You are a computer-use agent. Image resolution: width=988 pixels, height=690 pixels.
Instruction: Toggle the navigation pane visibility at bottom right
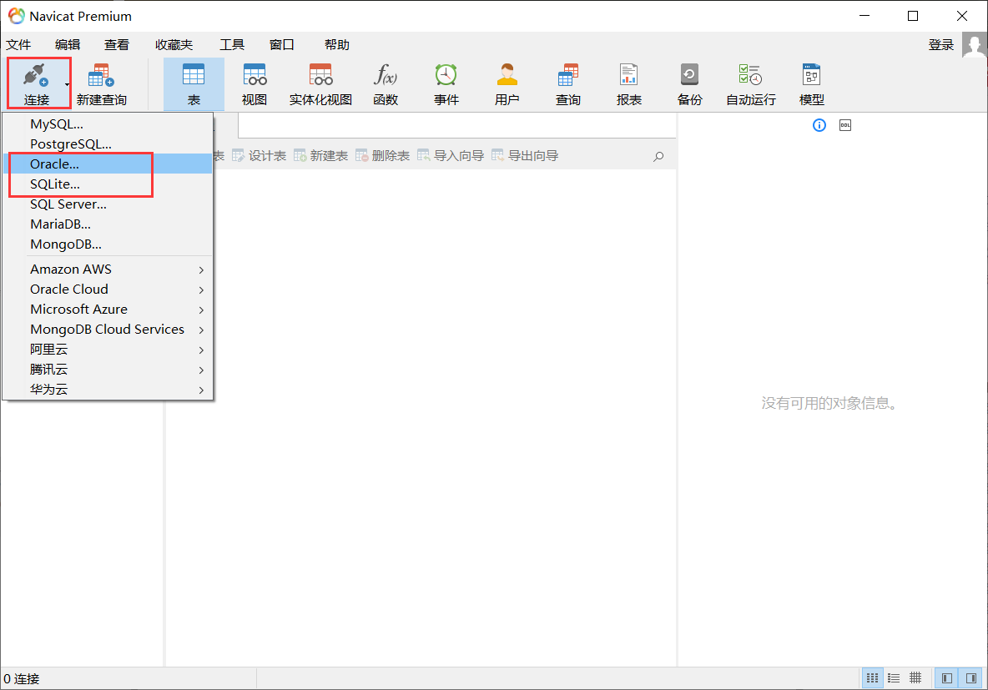coord(946,677)
